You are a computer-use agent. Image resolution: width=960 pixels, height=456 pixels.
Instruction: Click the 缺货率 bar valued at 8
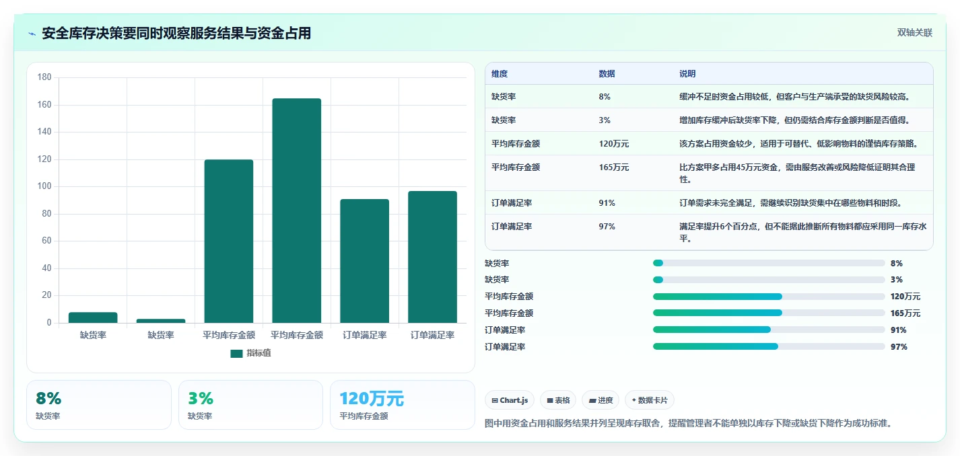(93, 317)
